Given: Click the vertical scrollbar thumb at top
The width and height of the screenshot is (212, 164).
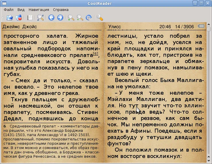Looking at the screenshot, I should (209, 29).
